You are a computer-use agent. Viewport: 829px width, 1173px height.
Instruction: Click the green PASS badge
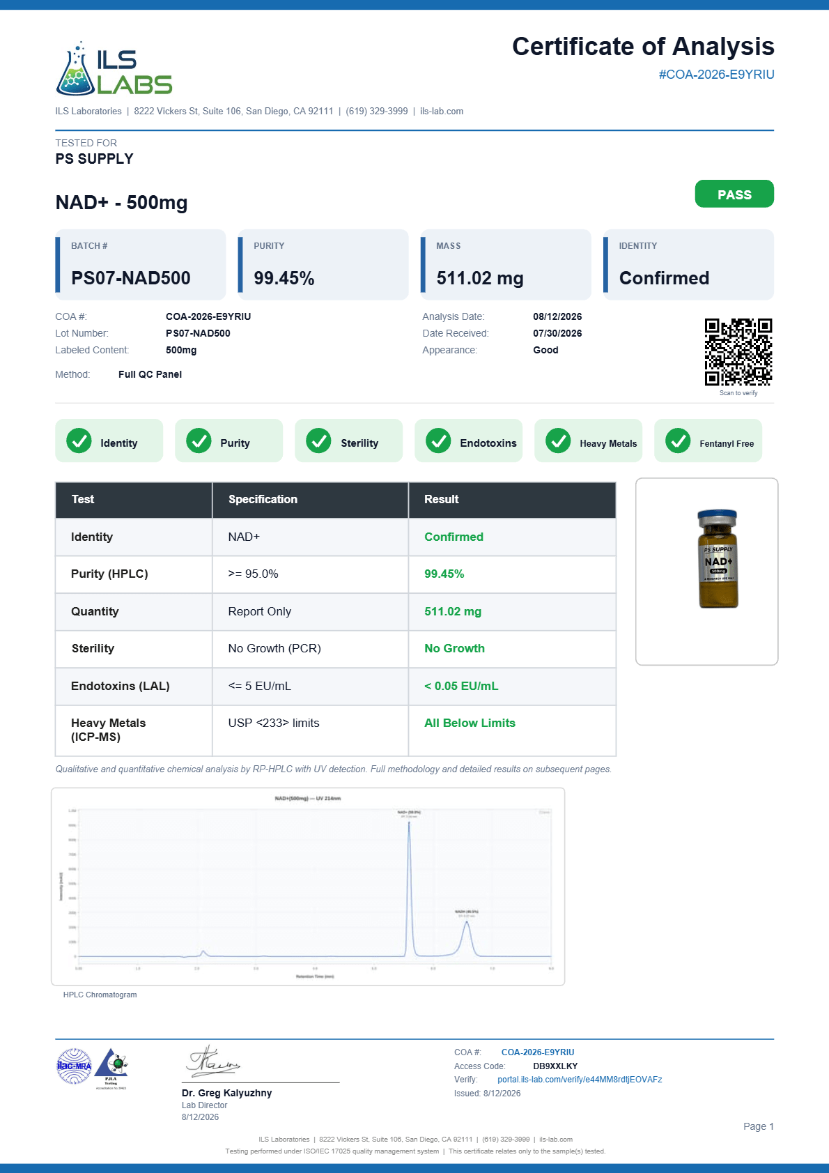pyautogui.click(x=734, y=194)
